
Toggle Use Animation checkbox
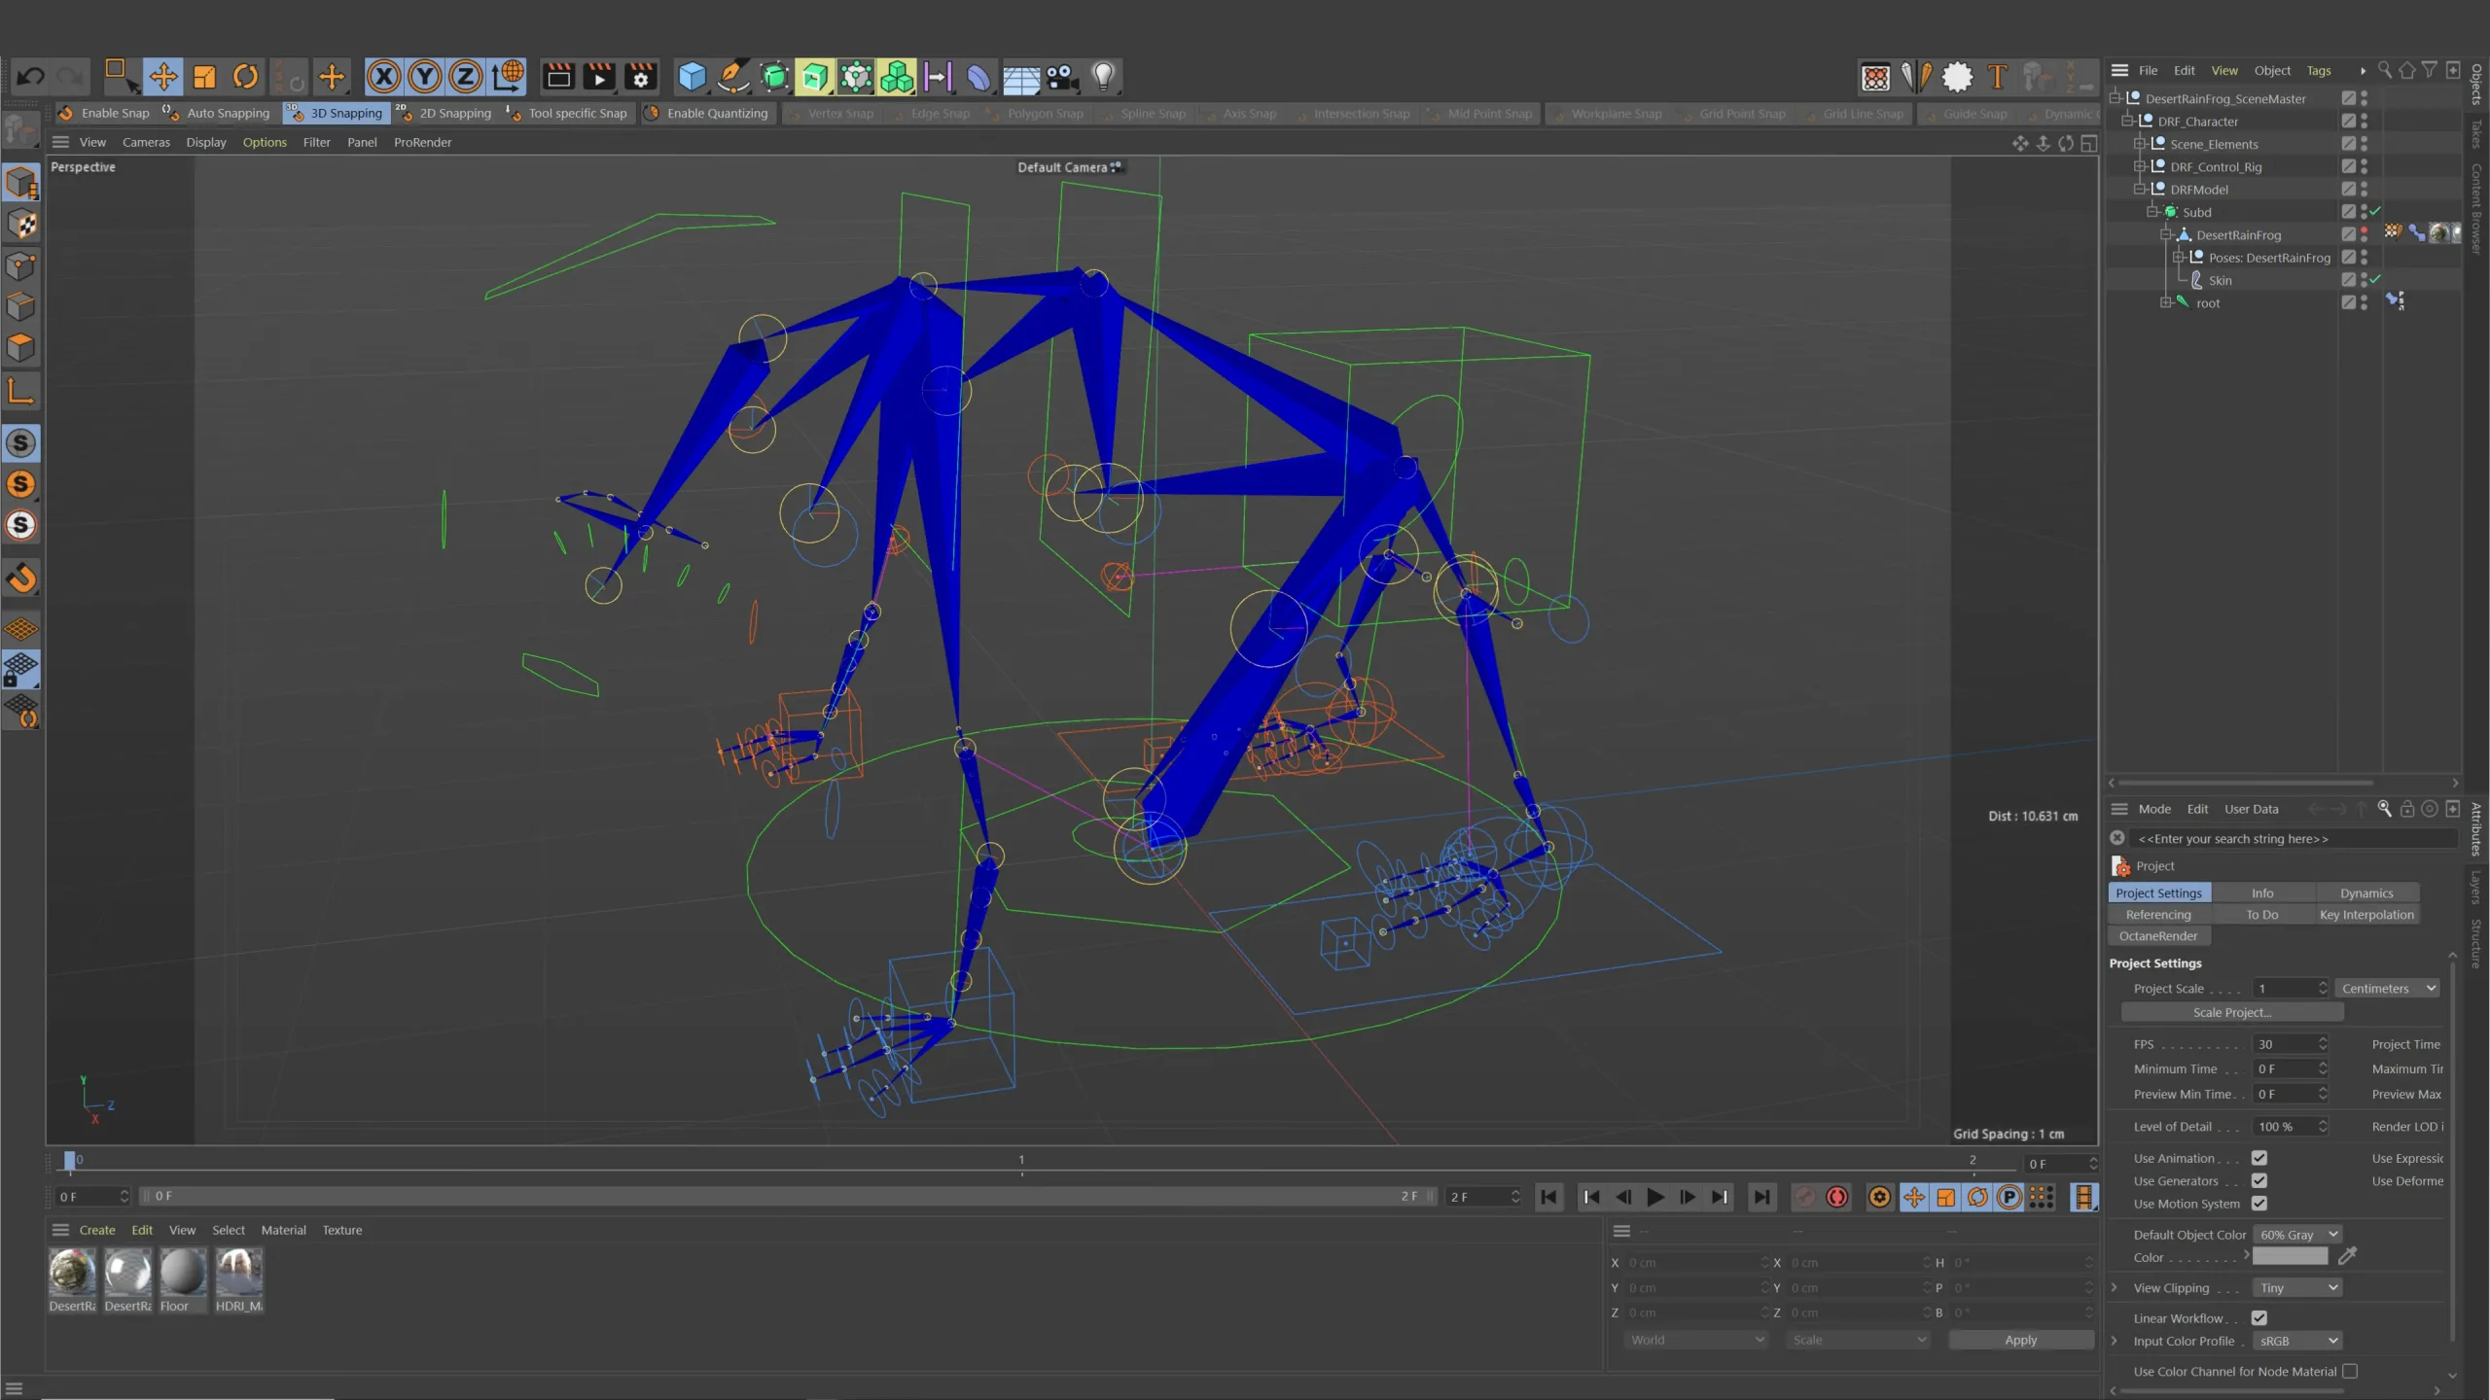2260,1157
